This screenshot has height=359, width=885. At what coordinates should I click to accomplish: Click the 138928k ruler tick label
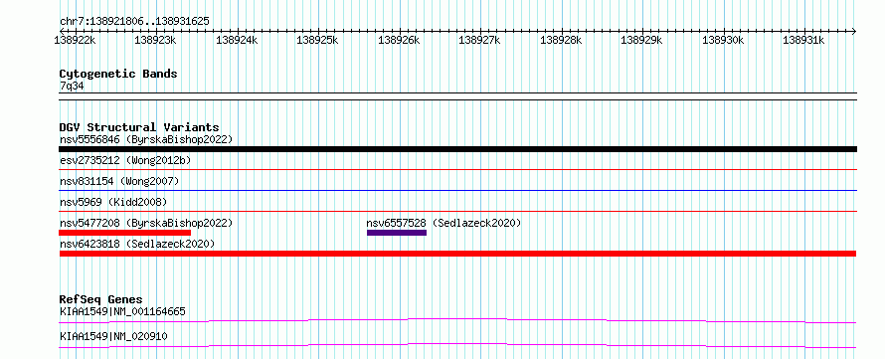(561, 40)
